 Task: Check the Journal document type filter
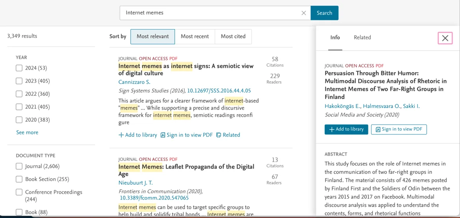pos(19,166)
